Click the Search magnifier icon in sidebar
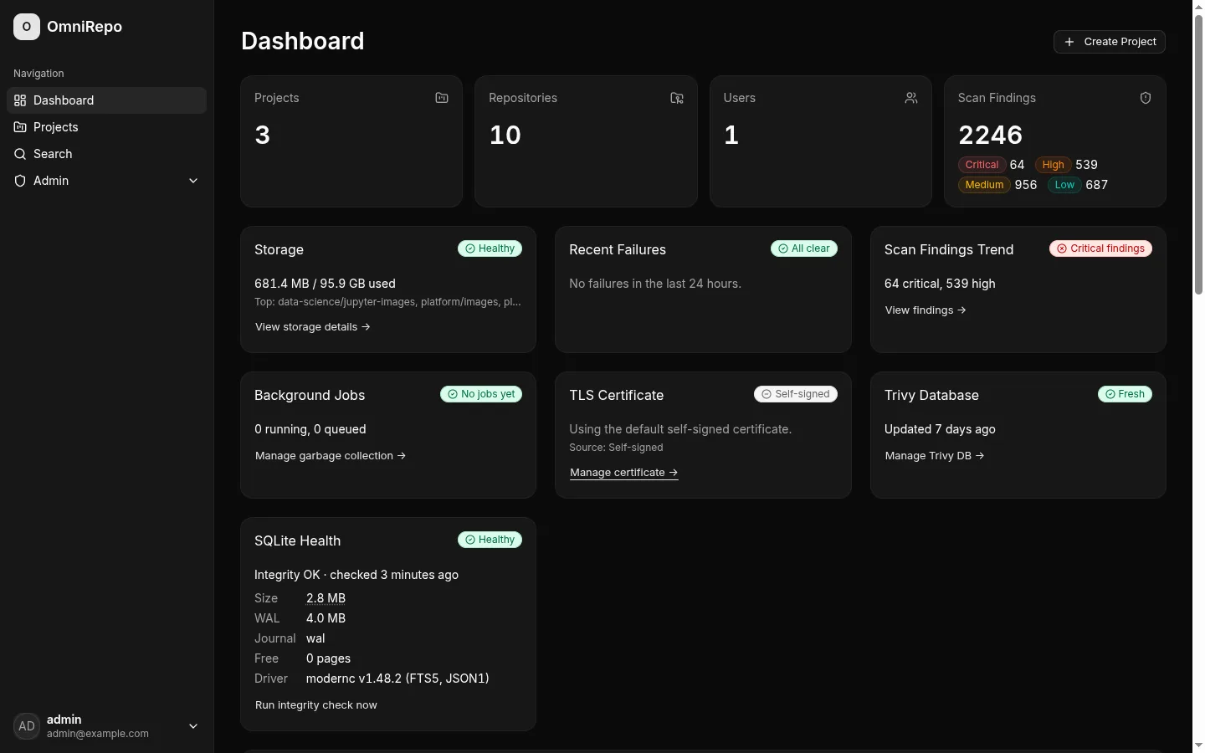 point(20,154)
